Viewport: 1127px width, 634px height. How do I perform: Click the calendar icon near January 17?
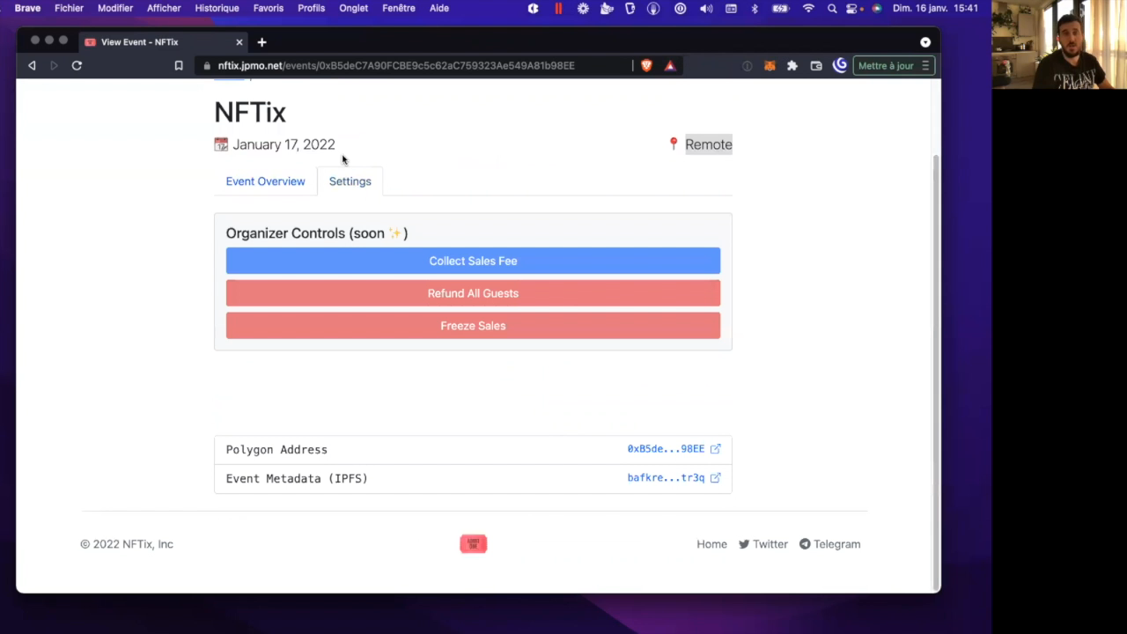point(221,144)
